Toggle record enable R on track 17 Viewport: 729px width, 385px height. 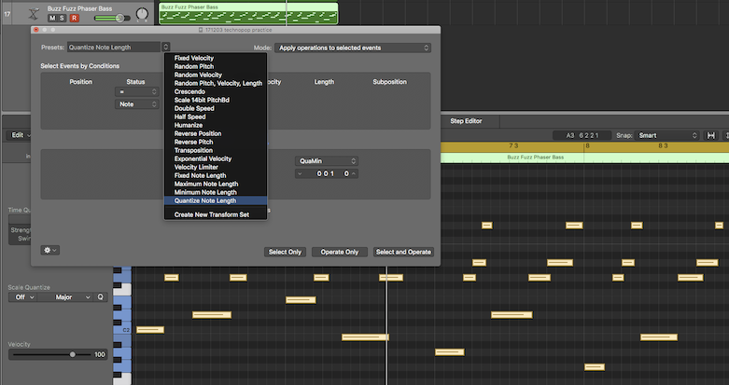point(74,18)
